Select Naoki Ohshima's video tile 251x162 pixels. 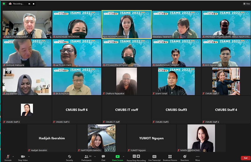click(x=27, y=24)
